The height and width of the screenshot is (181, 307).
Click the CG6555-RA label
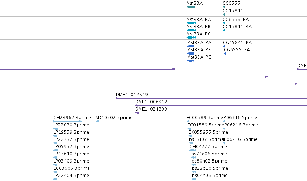click(236, 20)
